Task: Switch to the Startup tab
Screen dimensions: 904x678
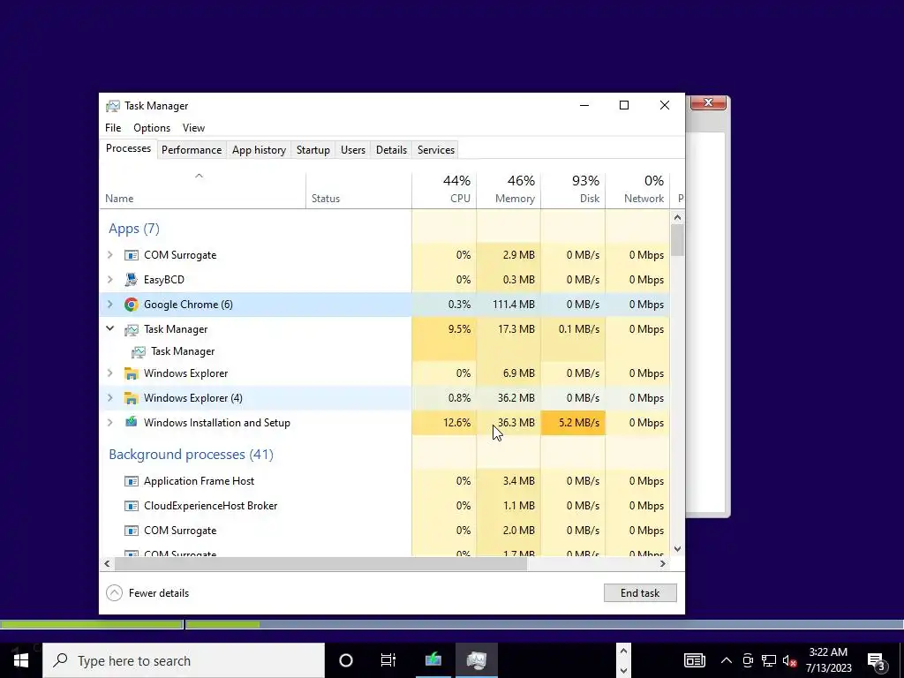Action: (x=313, y=150)
